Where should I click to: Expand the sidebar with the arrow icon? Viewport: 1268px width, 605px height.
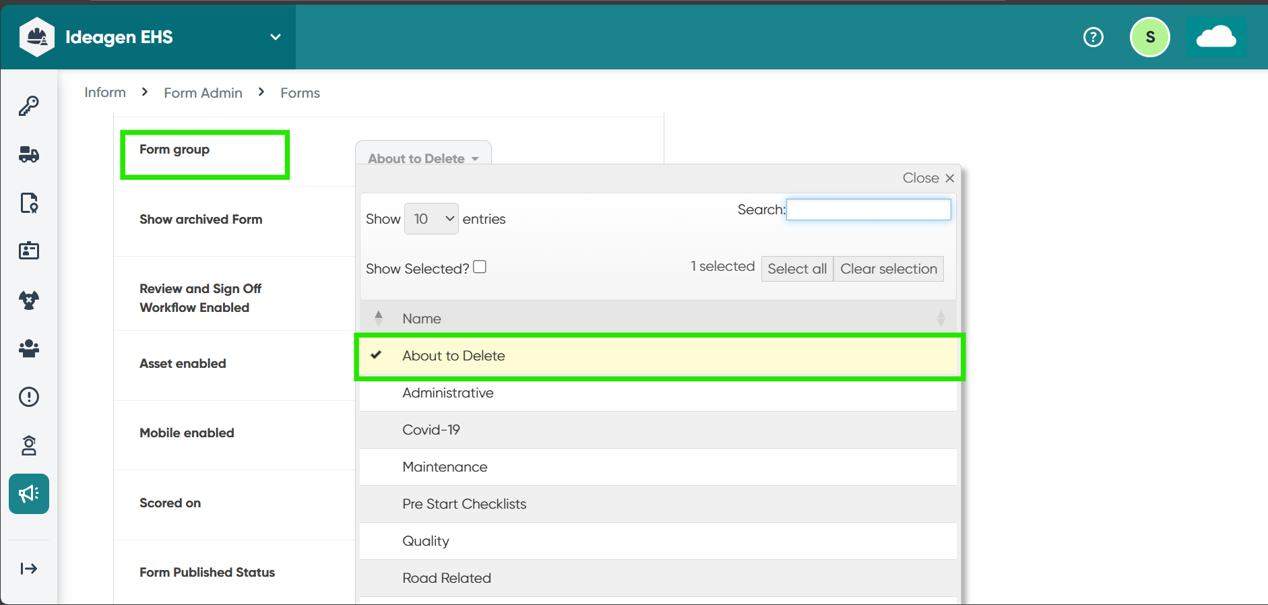29,569
